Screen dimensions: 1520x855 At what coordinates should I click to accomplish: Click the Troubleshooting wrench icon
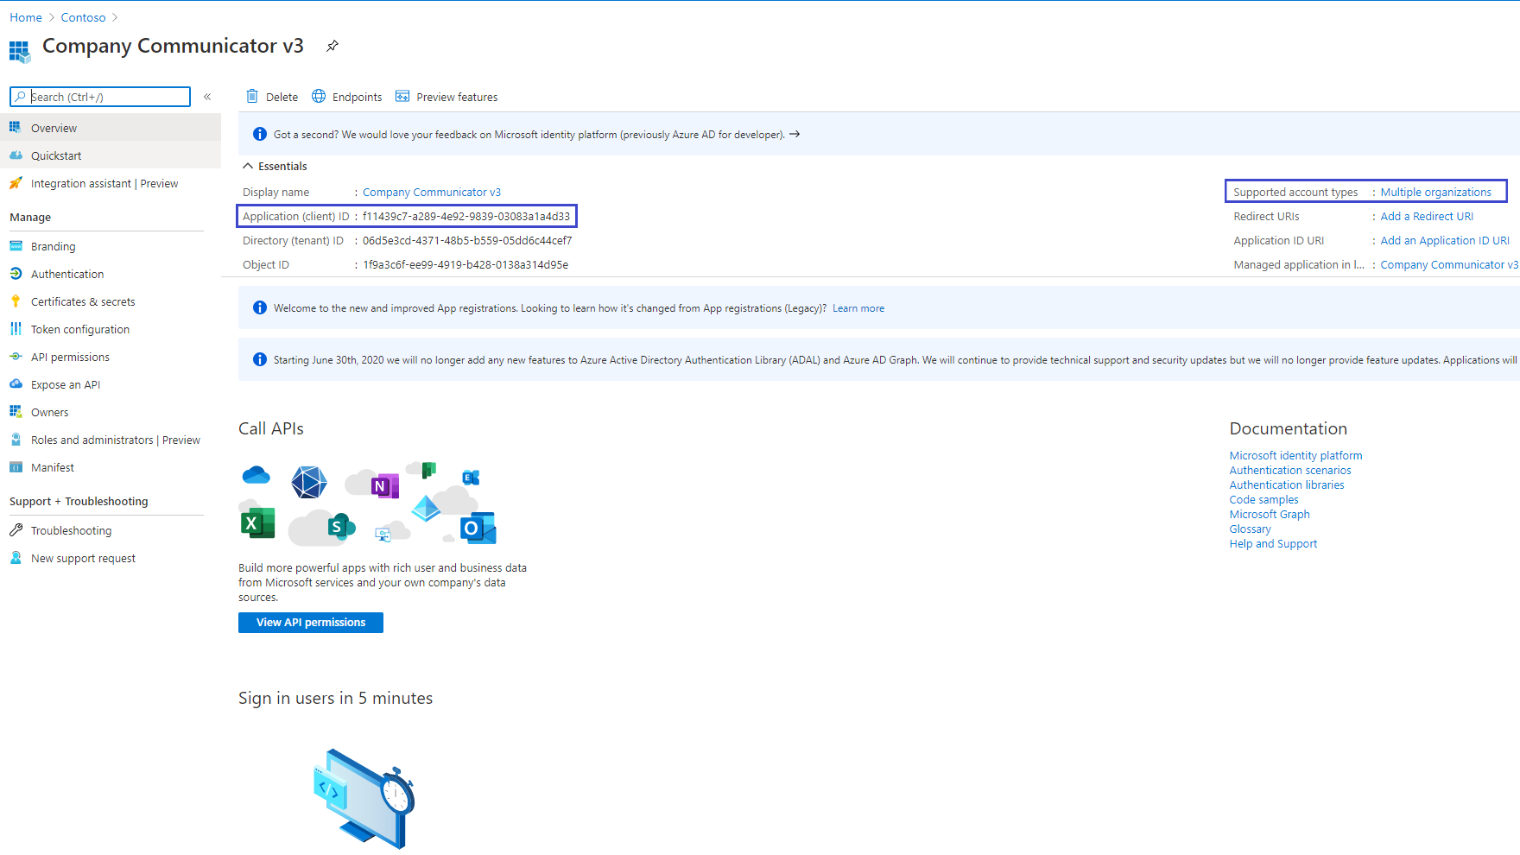point(16,530)
